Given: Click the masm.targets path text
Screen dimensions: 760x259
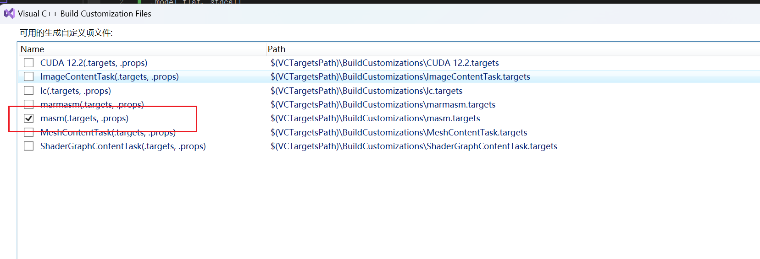Looking at the screenshot, I should point(375,118).
